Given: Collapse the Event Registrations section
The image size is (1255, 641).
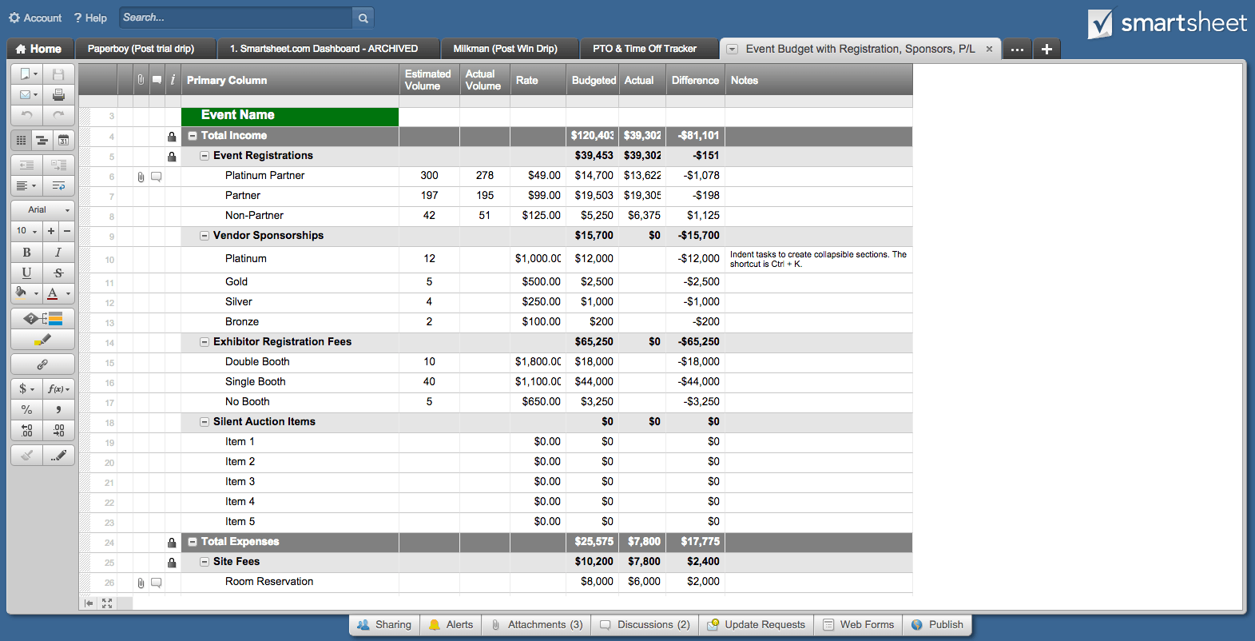Looking at the screenshot, I should [x=205, y=156].
